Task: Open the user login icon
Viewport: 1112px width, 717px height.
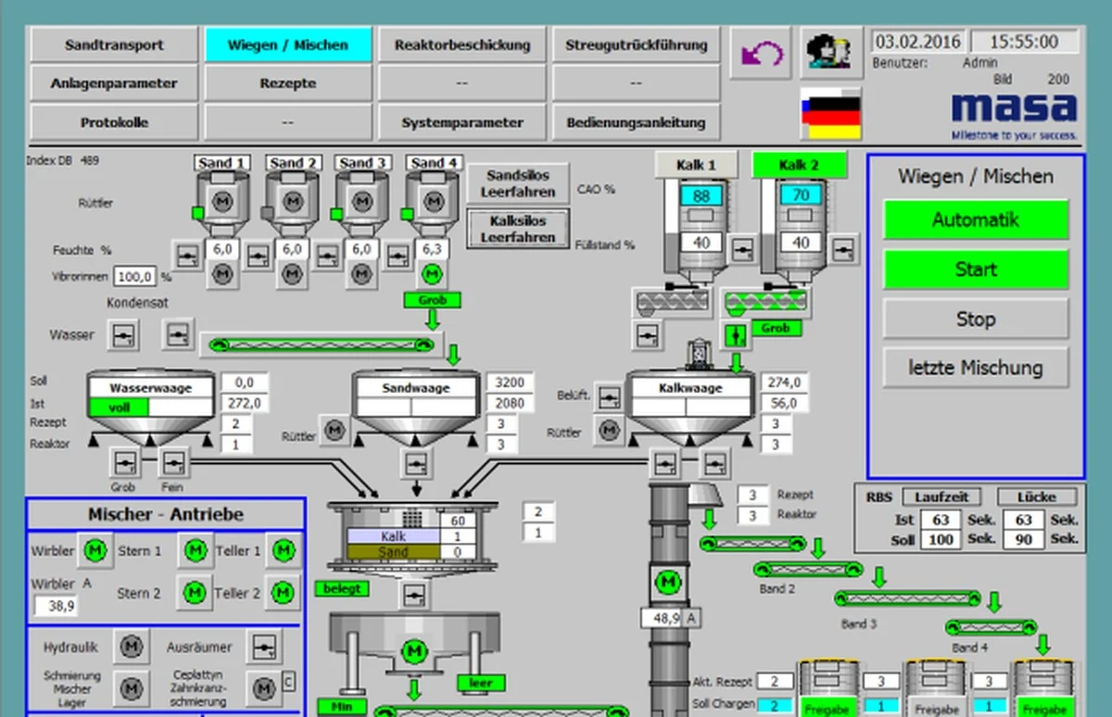Action: 829,53
